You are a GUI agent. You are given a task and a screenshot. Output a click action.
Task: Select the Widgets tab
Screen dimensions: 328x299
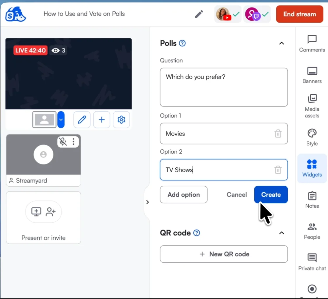tap(312, 169)
